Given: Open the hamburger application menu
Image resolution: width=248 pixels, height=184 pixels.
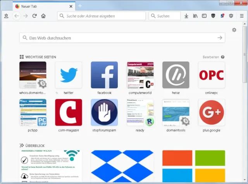Looking at the screenshot, I should [242, 16].
